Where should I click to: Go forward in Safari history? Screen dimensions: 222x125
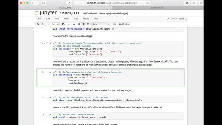(37, 3)
